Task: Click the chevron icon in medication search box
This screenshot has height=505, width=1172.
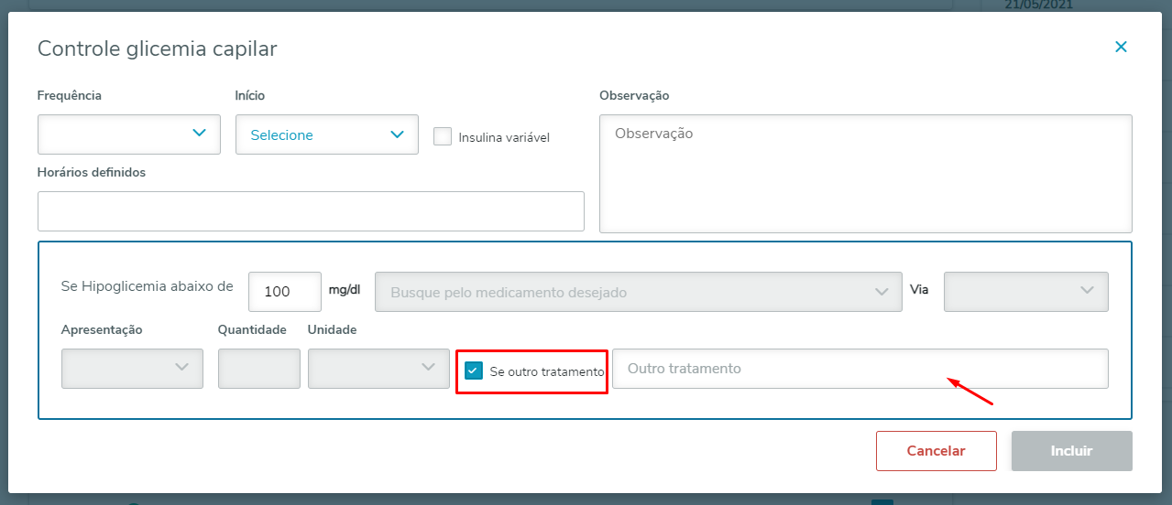Action: tap(882, 292)
